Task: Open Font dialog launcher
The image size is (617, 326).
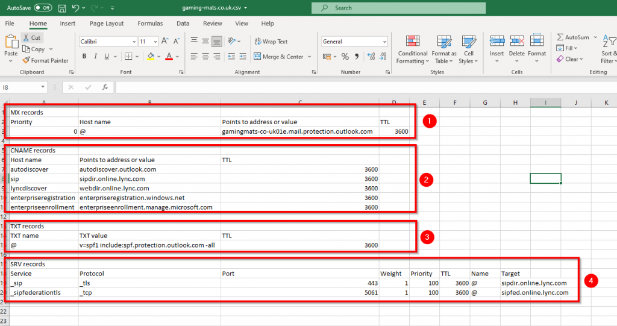Action: [x=181, y=72]
